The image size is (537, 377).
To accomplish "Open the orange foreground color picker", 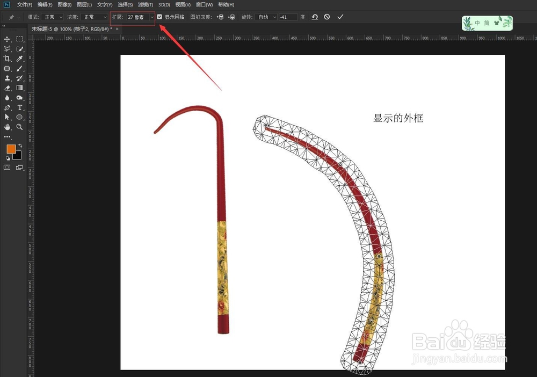I will click(x=10, y=148).
